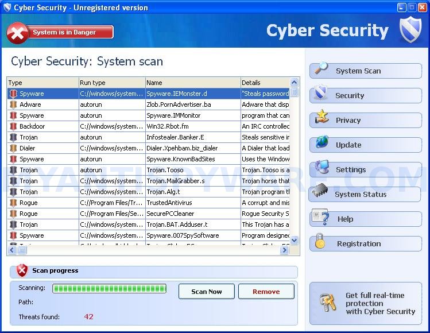Click the horizontal scrollbar thumb
The image size is (430, 333).
(22, 250)
